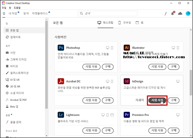Start Lightroom trial with 시험 사용

click(91, 130)
